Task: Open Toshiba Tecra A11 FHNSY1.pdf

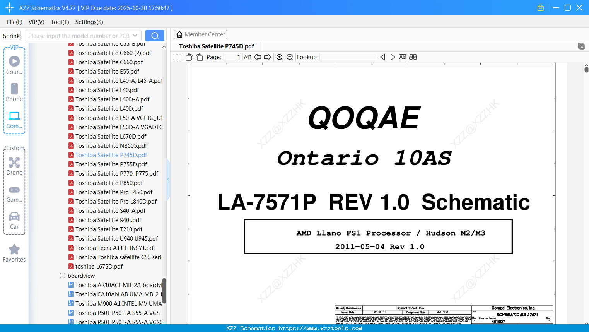Action: pos(115,248)
